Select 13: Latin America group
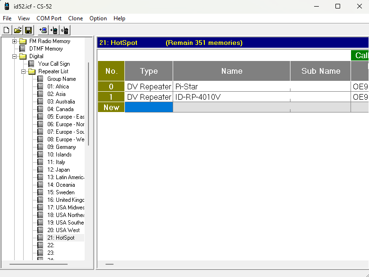Image resolution: width=369 pixels, height=277 pixels. point(66,177)
